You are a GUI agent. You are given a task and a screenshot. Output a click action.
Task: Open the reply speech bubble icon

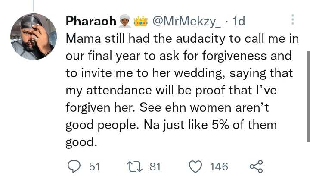[x=74, y=166]
